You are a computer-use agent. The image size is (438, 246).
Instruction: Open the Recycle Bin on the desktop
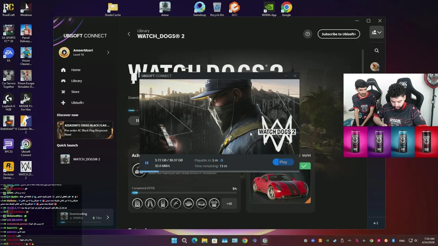click(217, 9)
